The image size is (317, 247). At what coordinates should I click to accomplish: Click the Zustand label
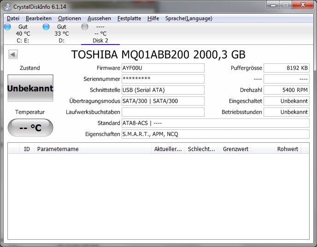coord(29,68)
